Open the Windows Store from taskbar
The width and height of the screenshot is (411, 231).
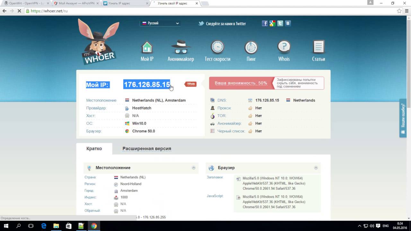[69, 226]
